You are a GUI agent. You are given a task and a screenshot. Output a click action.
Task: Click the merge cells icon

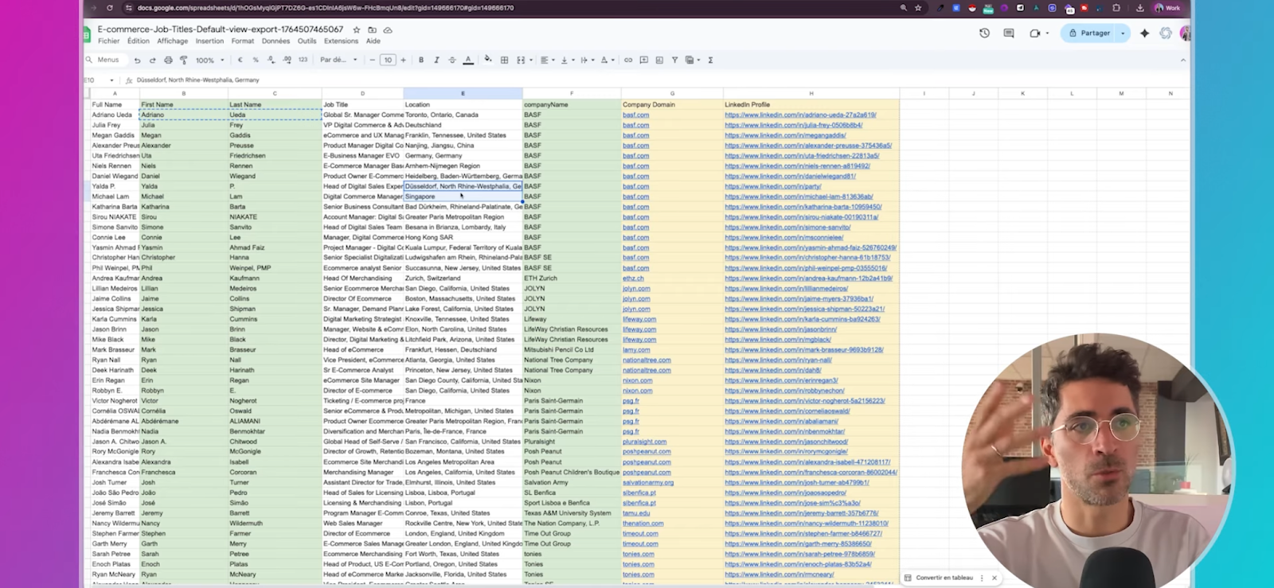(521, 60)
